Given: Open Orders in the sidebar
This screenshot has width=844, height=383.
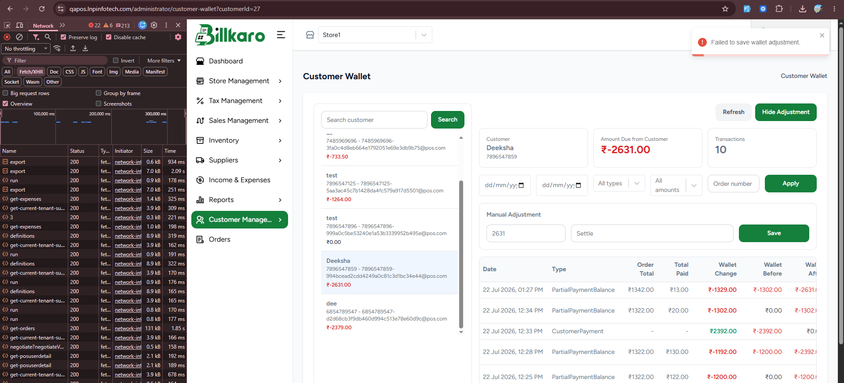Looking at the screenshot, I should 240,239.
